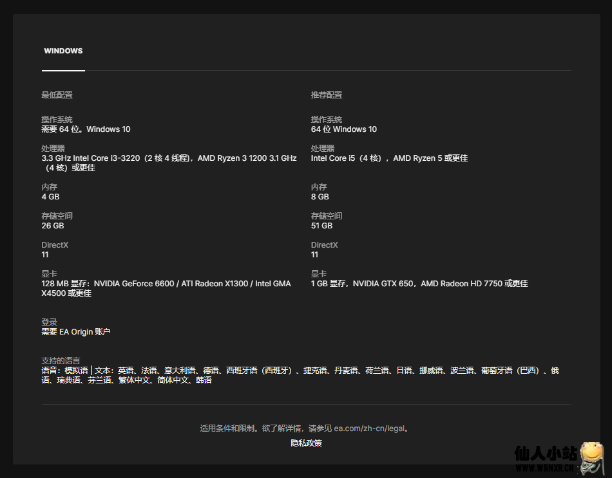
Task: Click the NVIDIA GTX 650 recommended graphics line
Action: coord(419,284)
